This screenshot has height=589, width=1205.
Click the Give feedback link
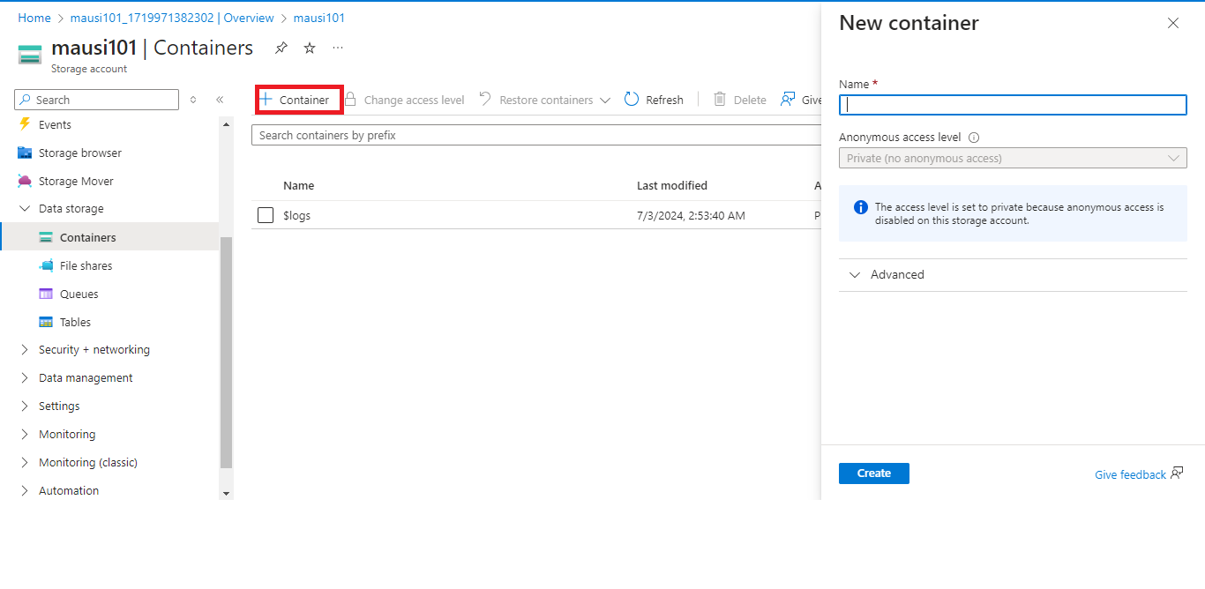1130,474
